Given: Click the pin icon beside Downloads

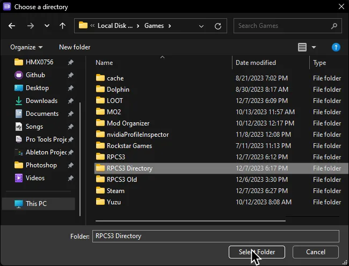Looking at the screenshot, I should [x=71, y=101].
